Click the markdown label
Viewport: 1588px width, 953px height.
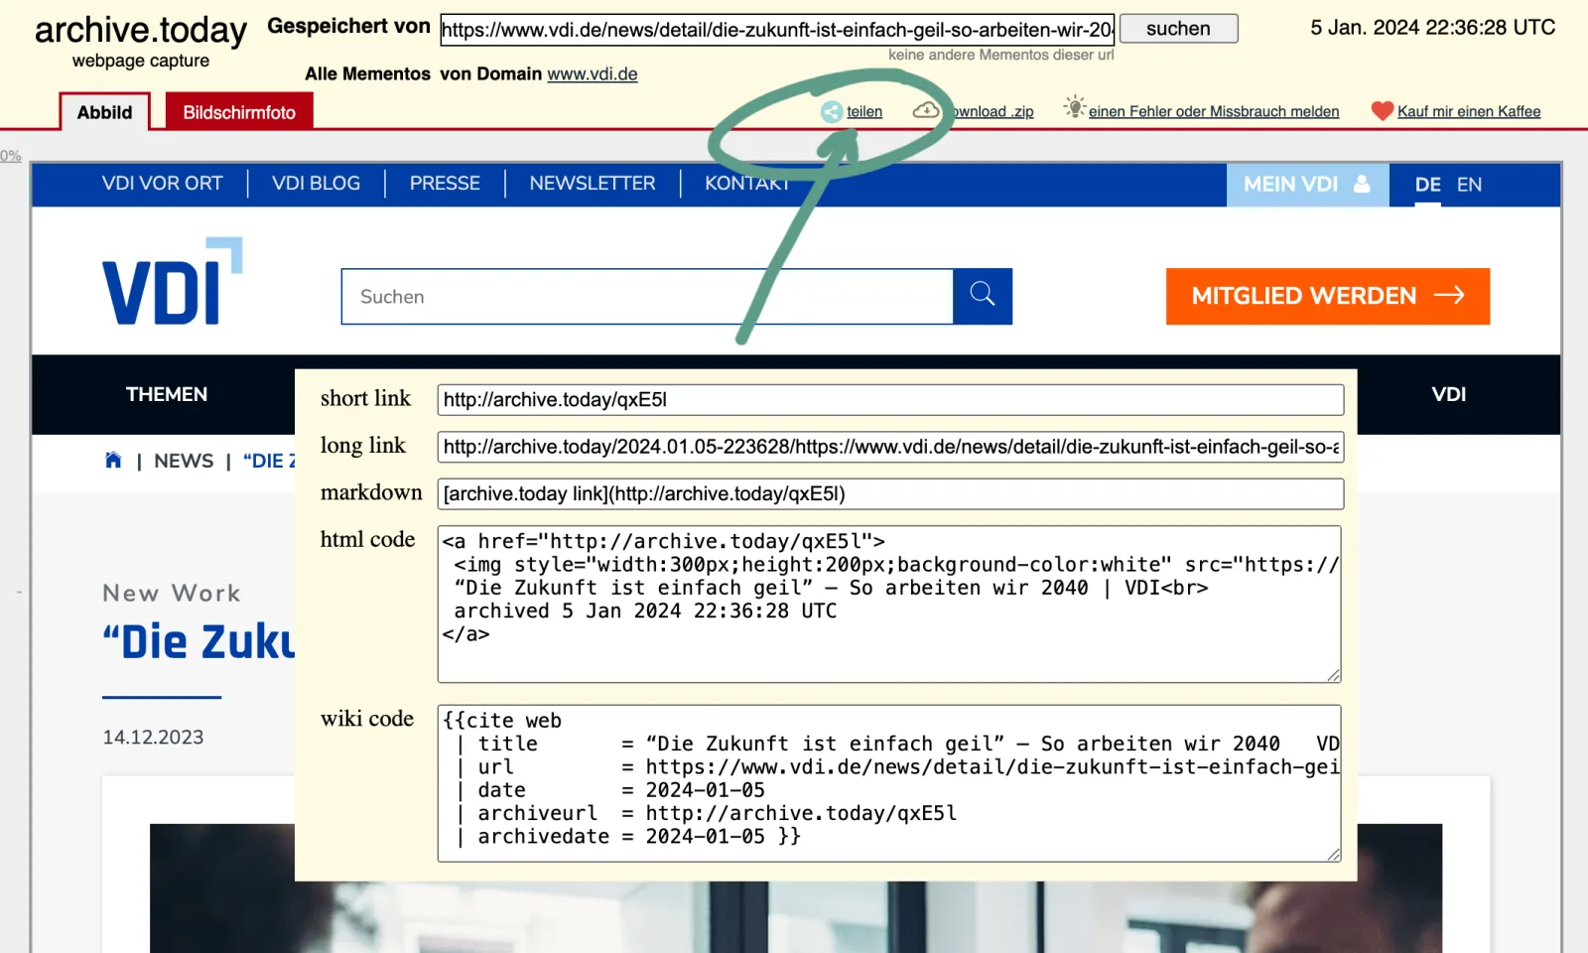[371, 492]
